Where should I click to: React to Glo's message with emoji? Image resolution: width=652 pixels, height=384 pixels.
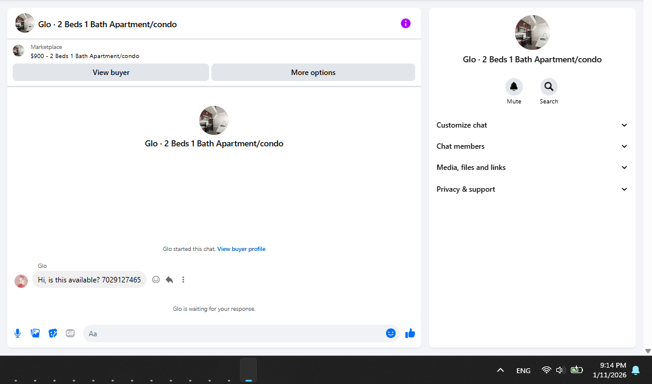click(156, 280)
